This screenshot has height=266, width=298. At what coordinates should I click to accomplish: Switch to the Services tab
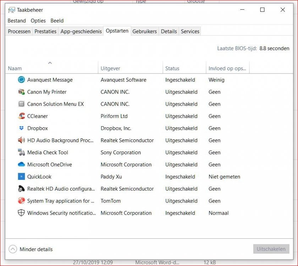190,31
